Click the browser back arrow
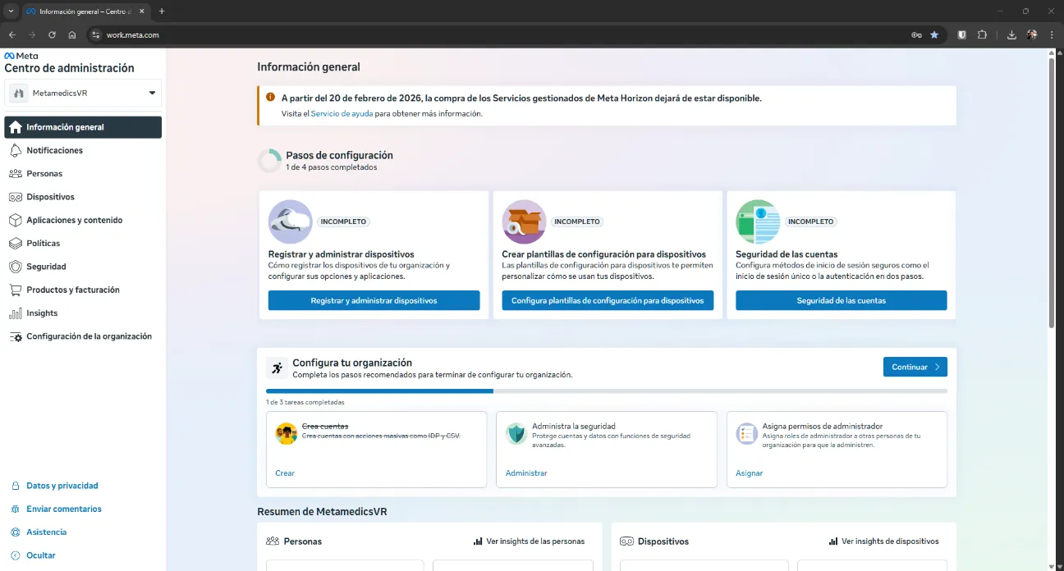1064x571 pixels. 12,35
